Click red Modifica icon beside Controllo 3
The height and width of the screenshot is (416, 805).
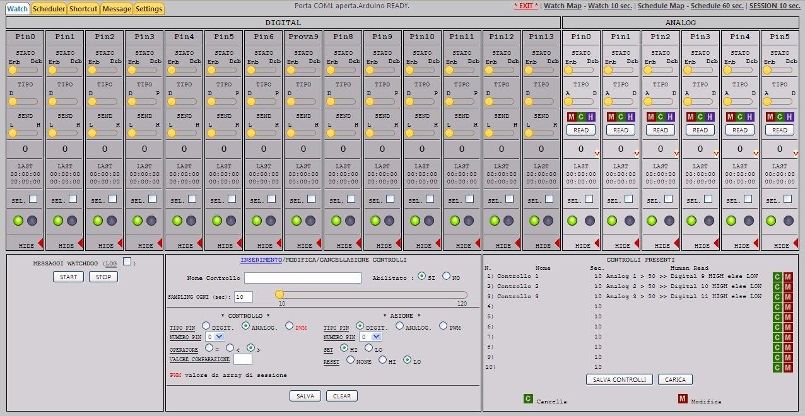click(x=787, y=296)
